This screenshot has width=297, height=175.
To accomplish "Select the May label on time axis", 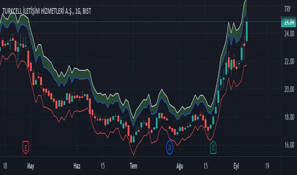I will coord(31,166).
